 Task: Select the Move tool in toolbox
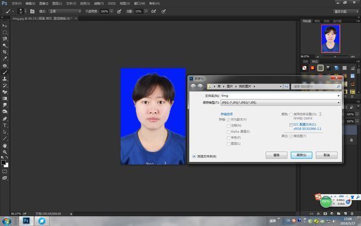5,26
